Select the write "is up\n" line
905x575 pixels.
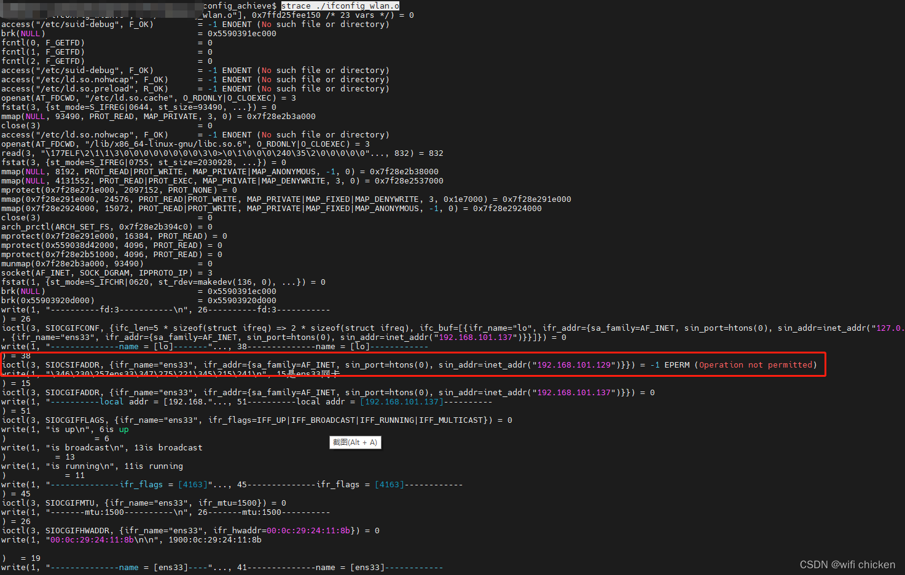click(65, 430)
